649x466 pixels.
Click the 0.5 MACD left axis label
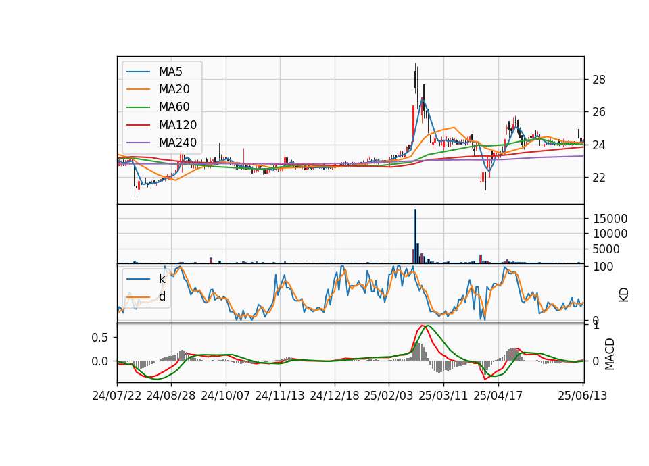(99, 338)
